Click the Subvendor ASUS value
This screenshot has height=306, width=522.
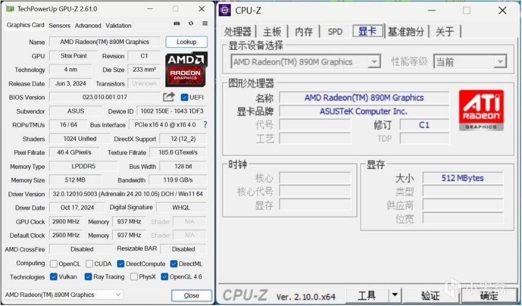coord(76,111)
